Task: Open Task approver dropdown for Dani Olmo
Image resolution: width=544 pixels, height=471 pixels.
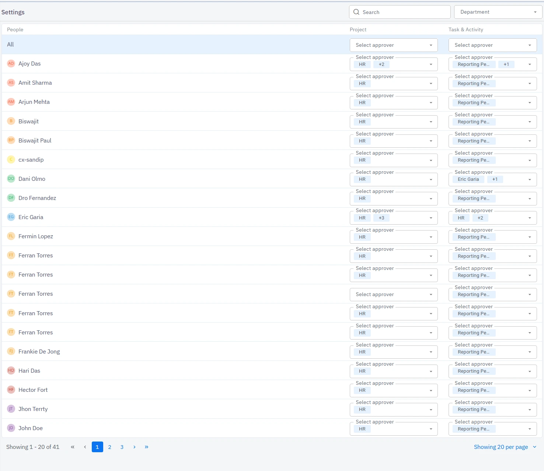Action: 530,180
